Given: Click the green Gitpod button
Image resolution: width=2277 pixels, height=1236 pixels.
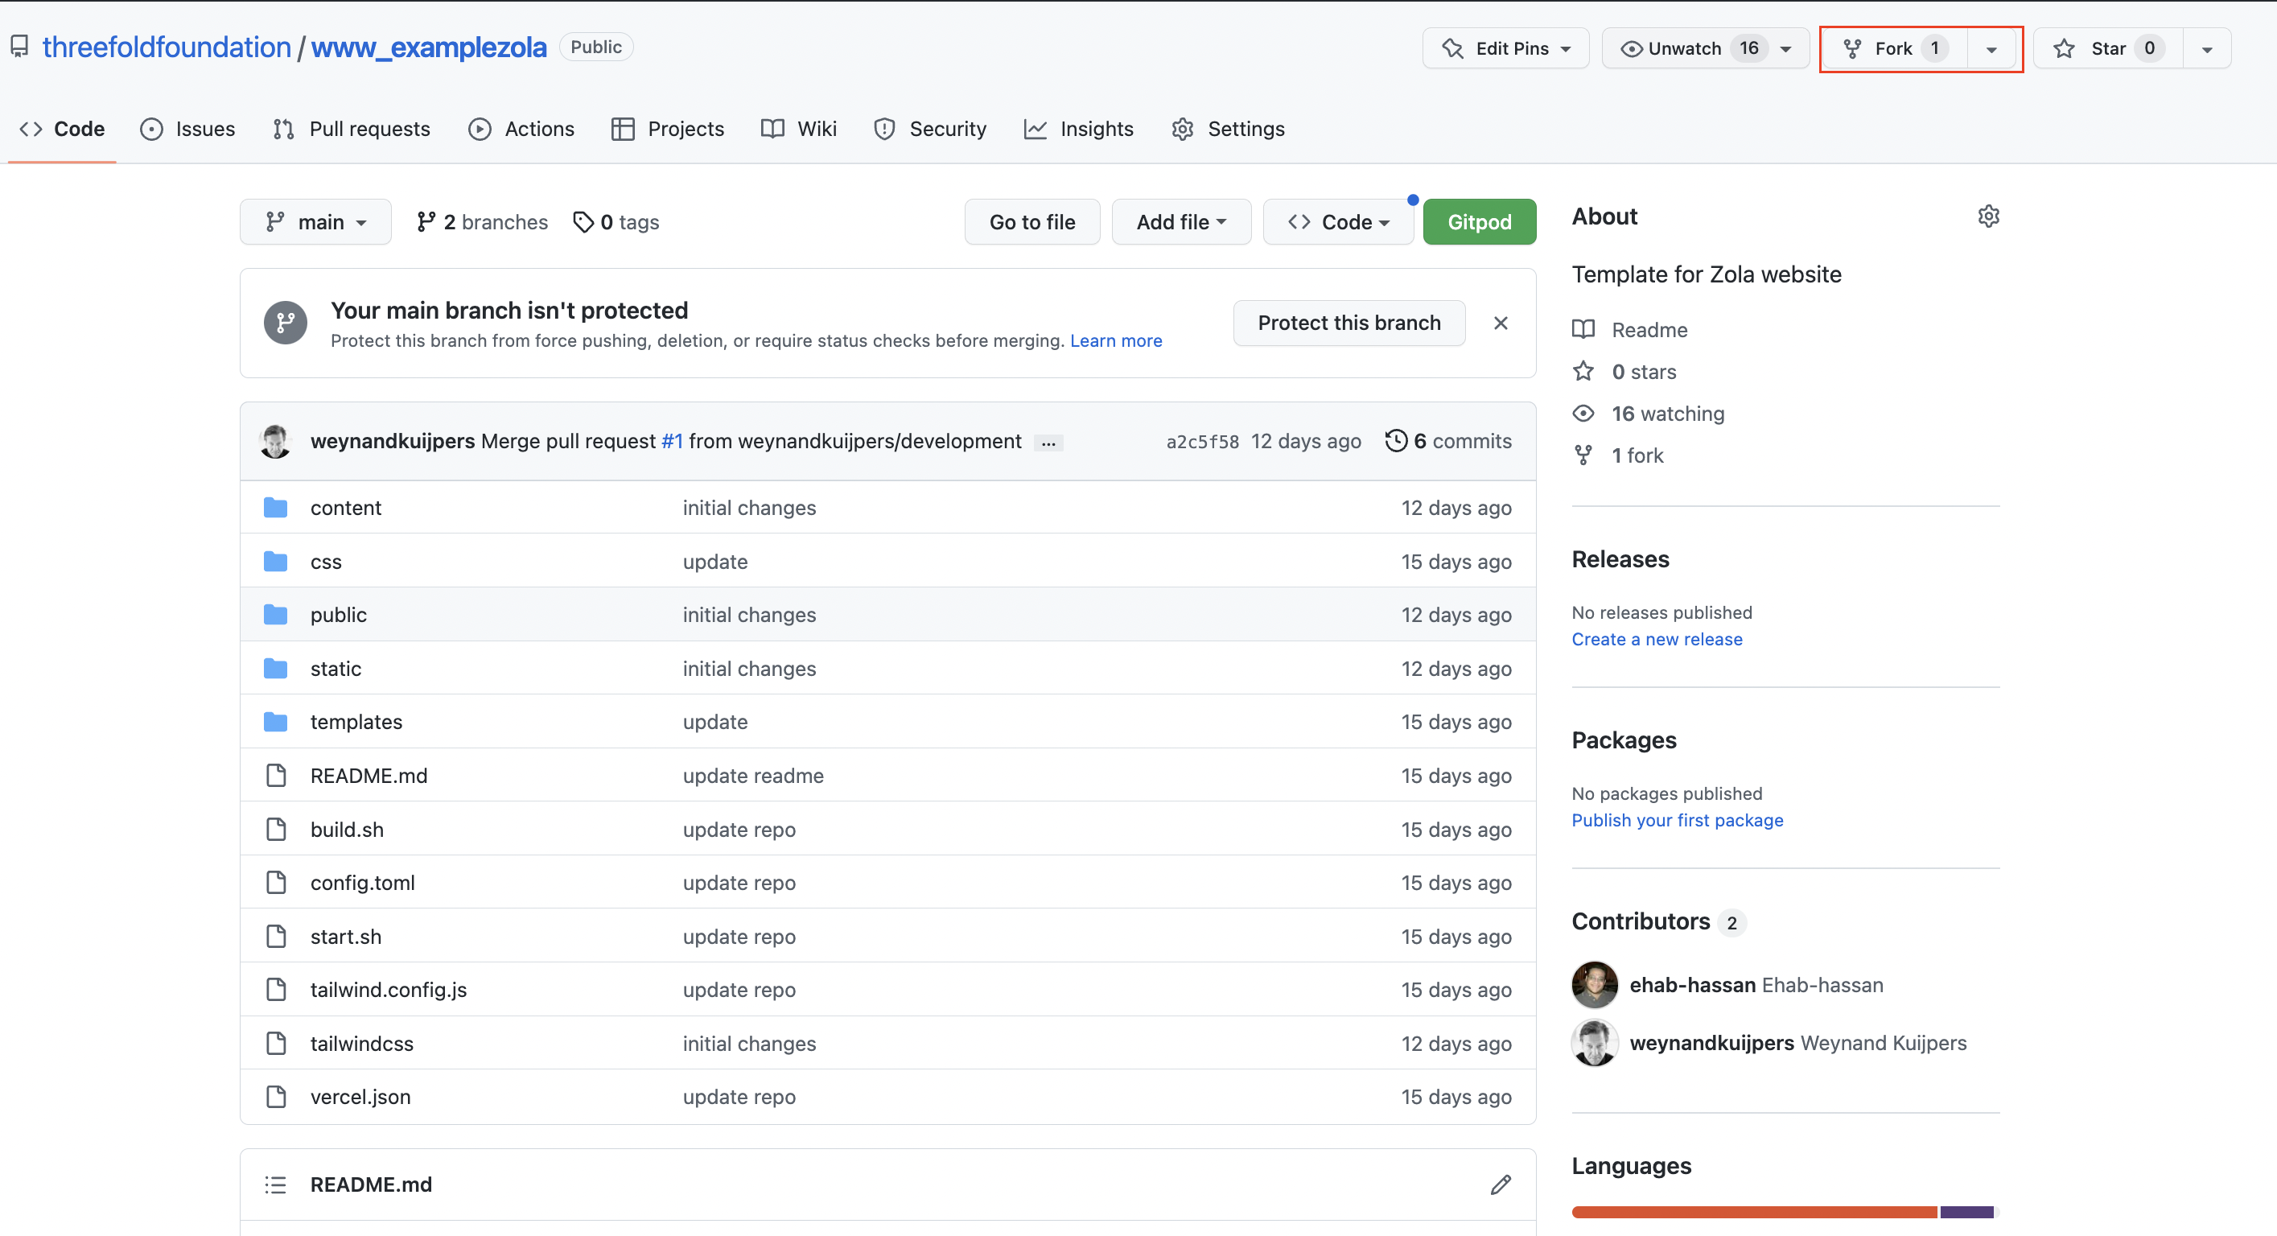Looking at the screenshot, I should pos(1479,222).
